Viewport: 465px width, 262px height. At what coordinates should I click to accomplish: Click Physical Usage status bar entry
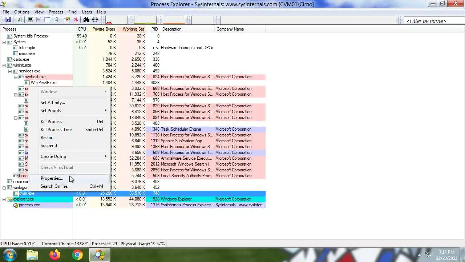(x=143, y=244)
